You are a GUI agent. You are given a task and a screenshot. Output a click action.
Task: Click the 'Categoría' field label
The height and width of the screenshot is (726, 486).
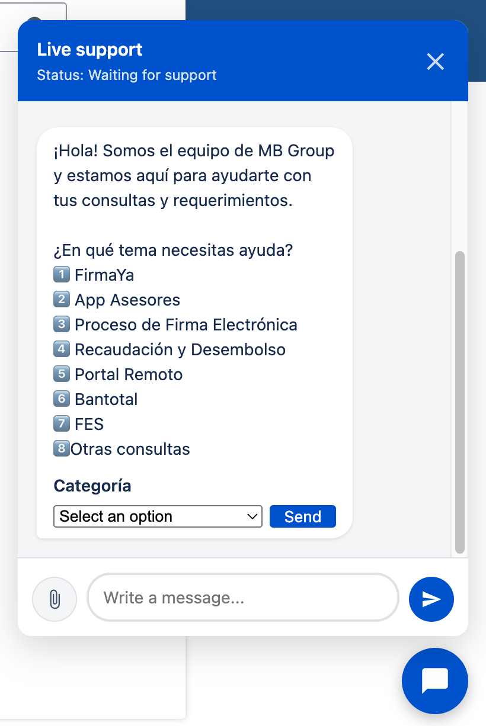coord(92,486)
